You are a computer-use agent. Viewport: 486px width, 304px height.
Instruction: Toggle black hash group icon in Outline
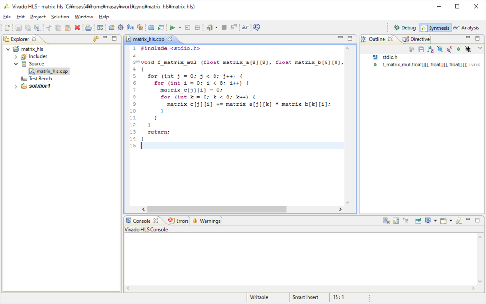point(468,49)
